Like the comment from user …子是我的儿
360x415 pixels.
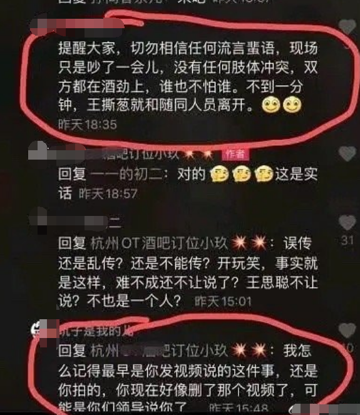click(347, 330)
